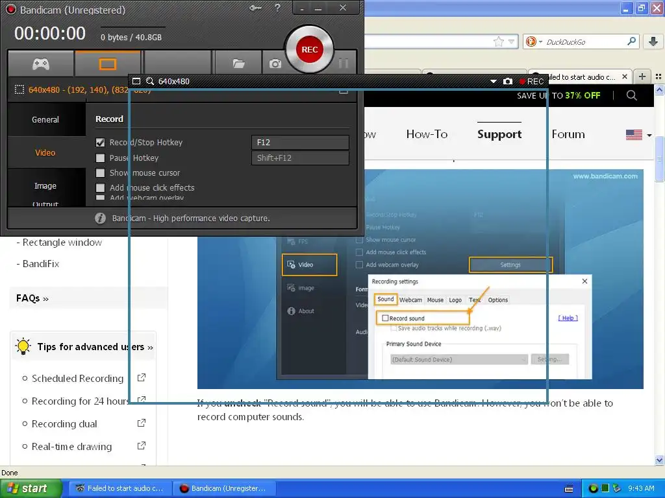Screen dimensions: 665x498
Task: Open the Video tab in Bandicam sidebar
Action: coord(45,152)
